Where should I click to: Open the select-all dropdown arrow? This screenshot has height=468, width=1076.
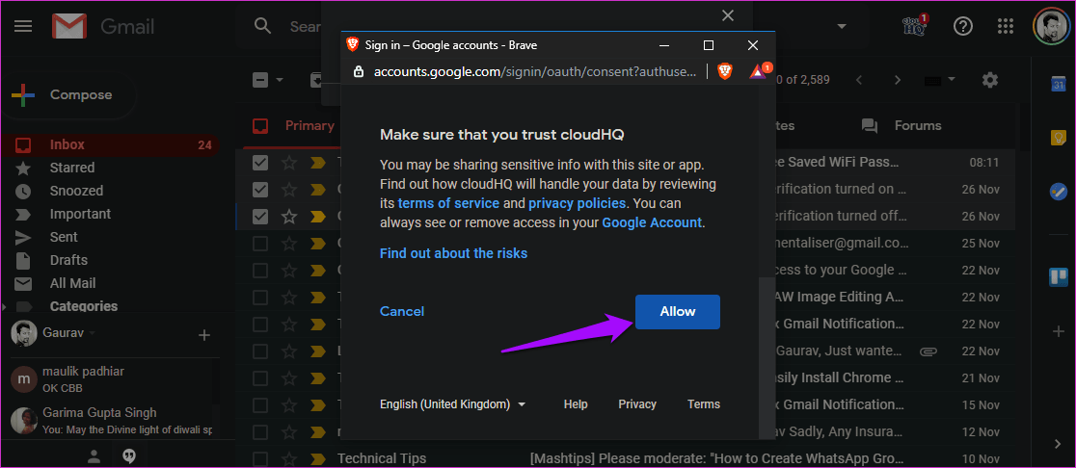click(x=280, y=80)
